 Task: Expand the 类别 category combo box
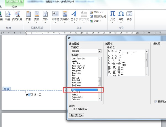point(100,51)
